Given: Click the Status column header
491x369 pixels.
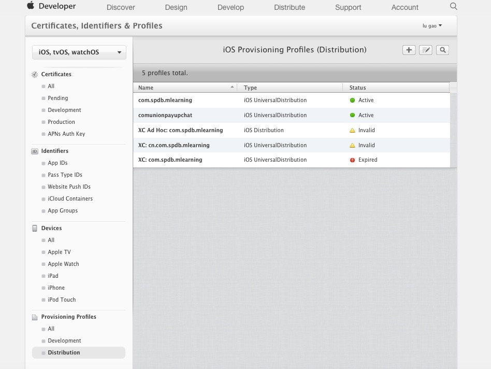Looking at the screenshot, I should [396, 88].
